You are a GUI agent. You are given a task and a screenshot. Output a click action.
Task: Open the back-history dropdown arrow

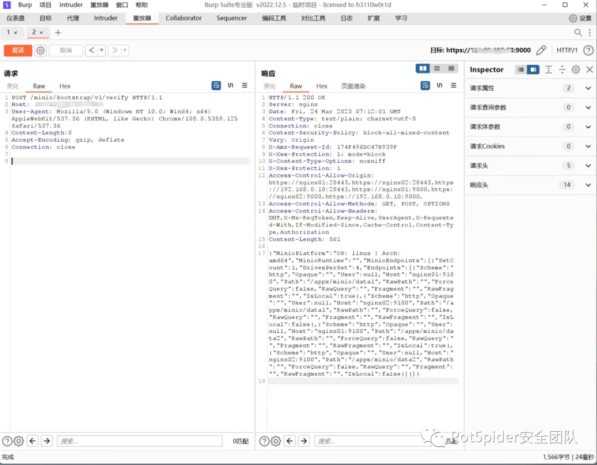pos(101,50)
